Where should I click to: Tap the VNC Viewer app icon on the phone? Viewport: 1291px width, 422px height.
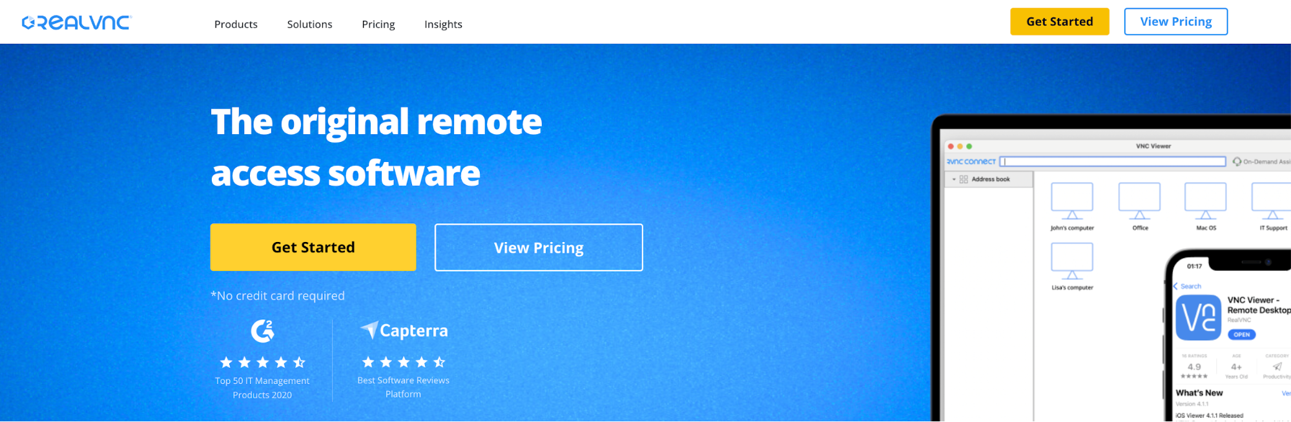[1199, 317]
